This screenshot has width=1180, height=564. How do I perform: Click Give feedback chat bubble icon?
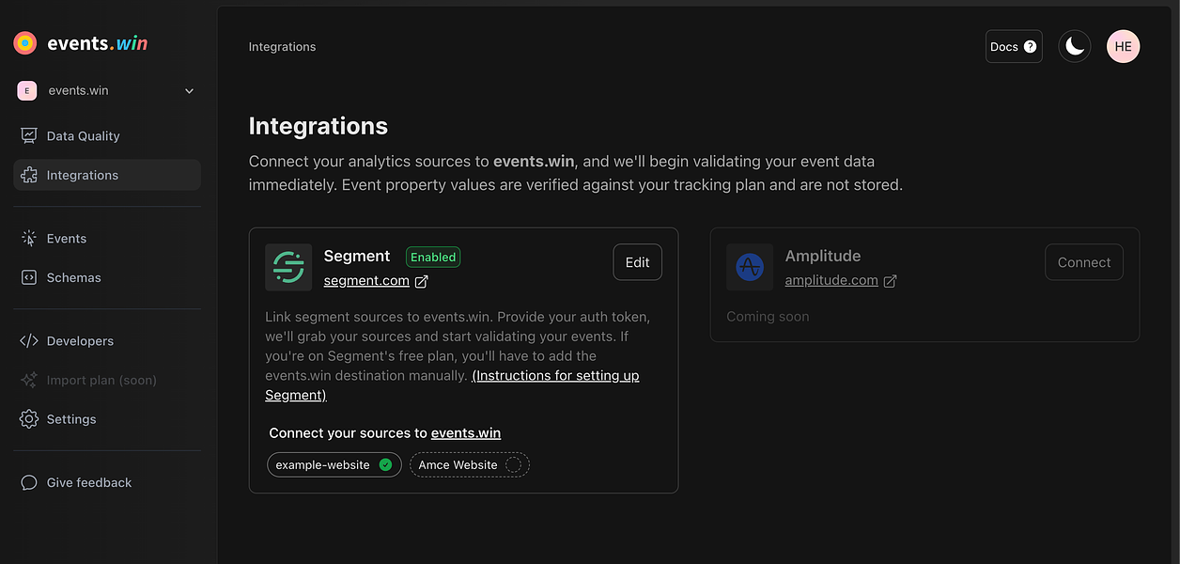click(x=29, y=483)
